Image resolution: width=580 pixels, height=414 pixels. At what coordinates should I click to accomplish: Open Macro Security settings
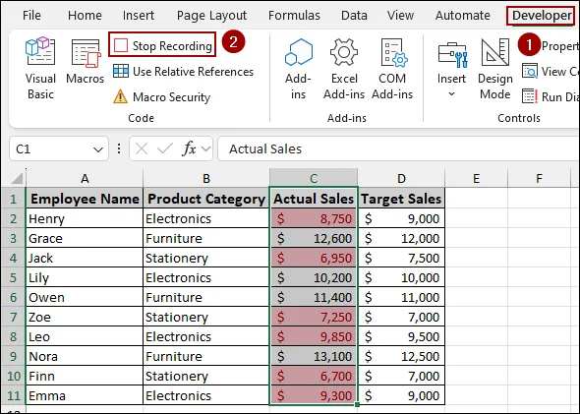161,97
